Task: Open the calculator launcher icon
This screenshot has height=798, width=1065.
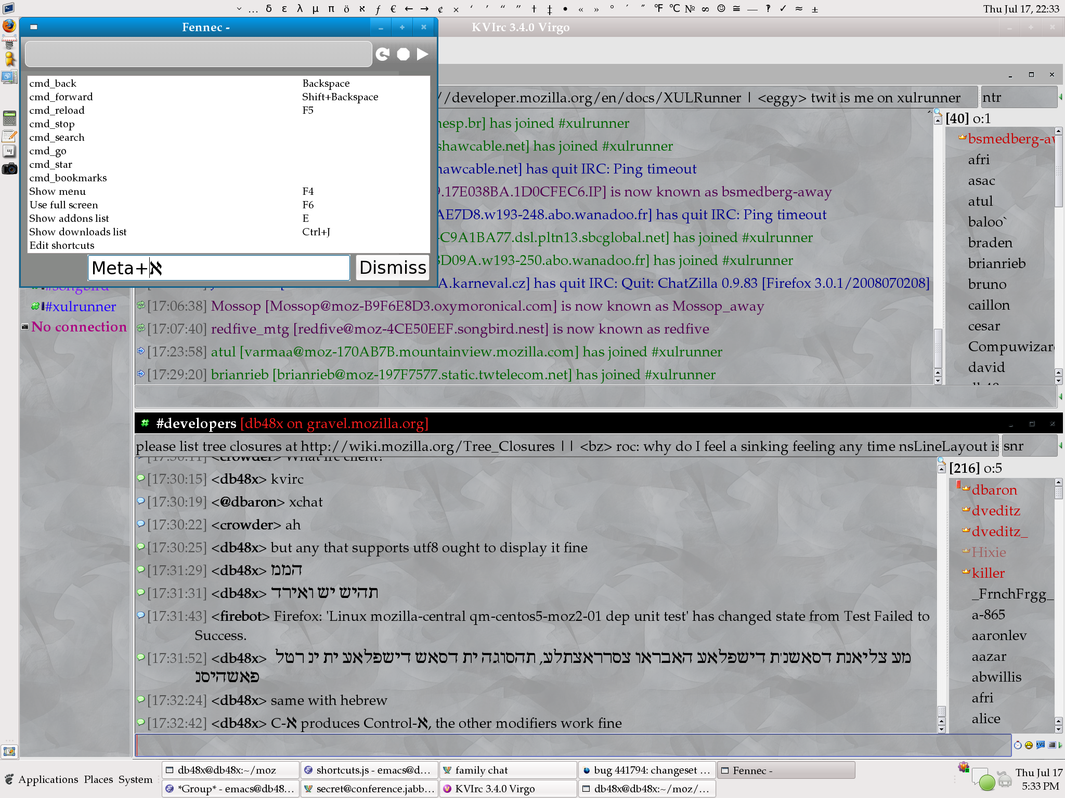Action: click(9, 118)
